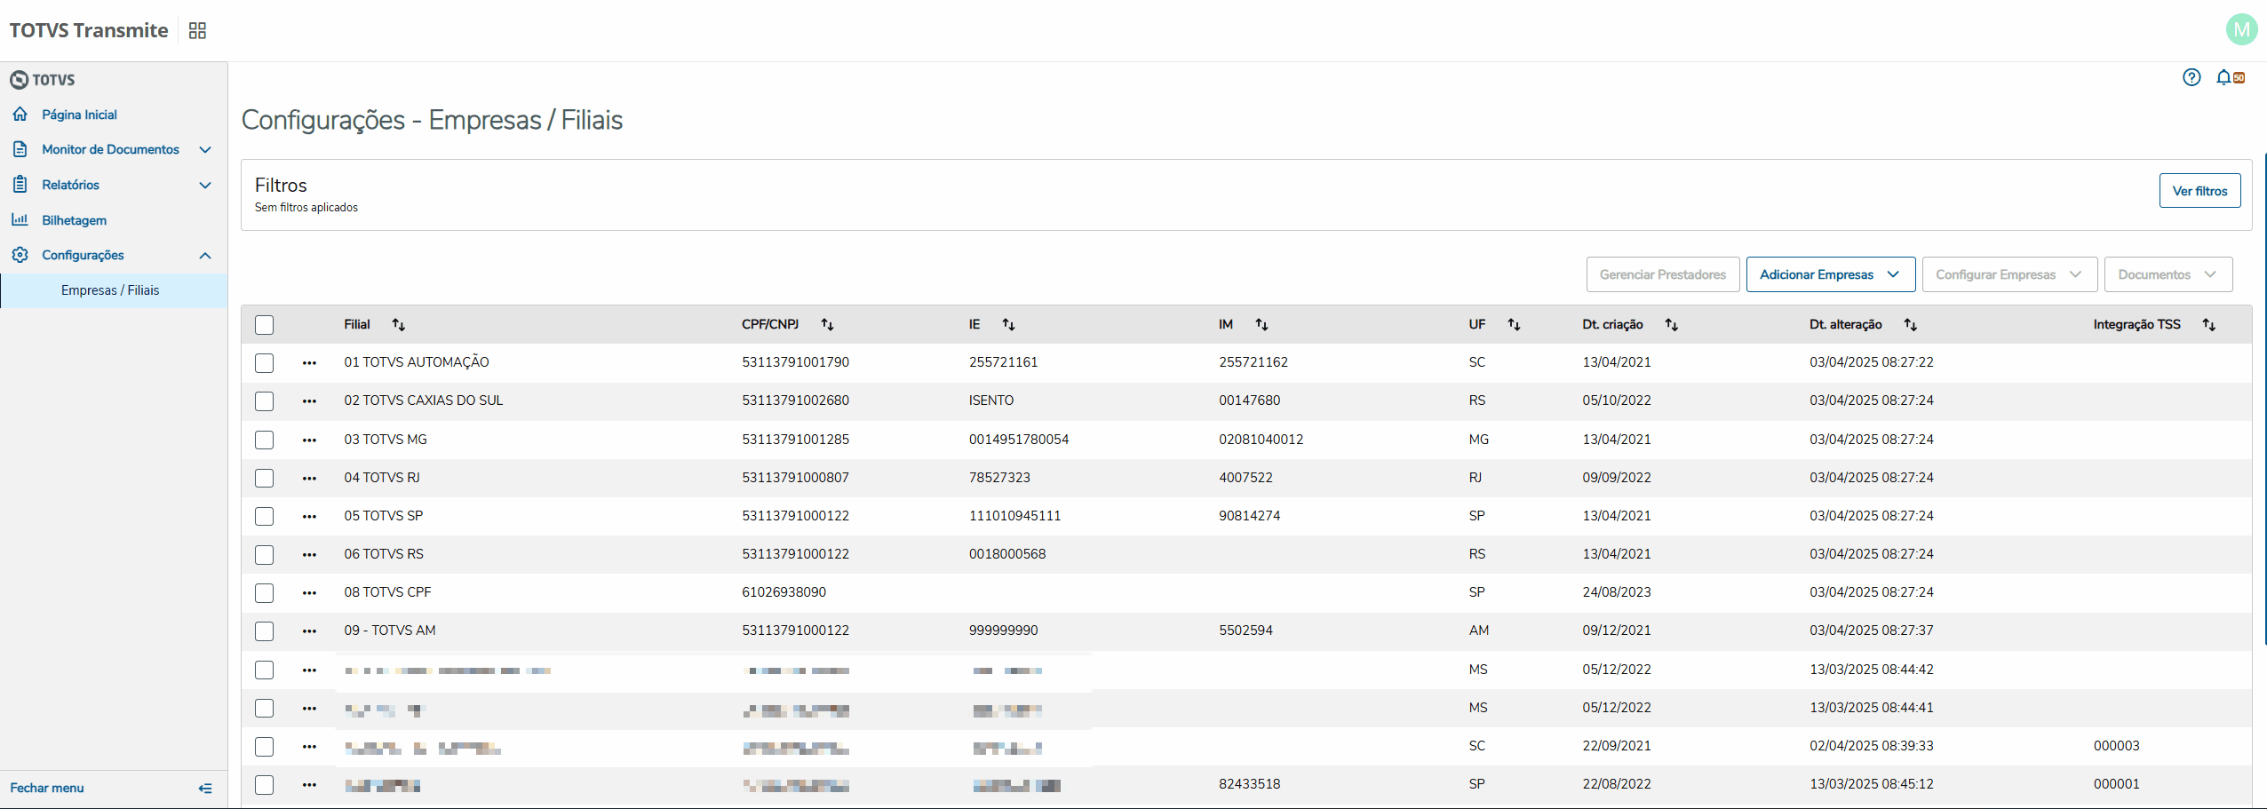Open row actions for row with TSS 000003
This screenshot has height=809, width=2267.
(x=309, y=746)
